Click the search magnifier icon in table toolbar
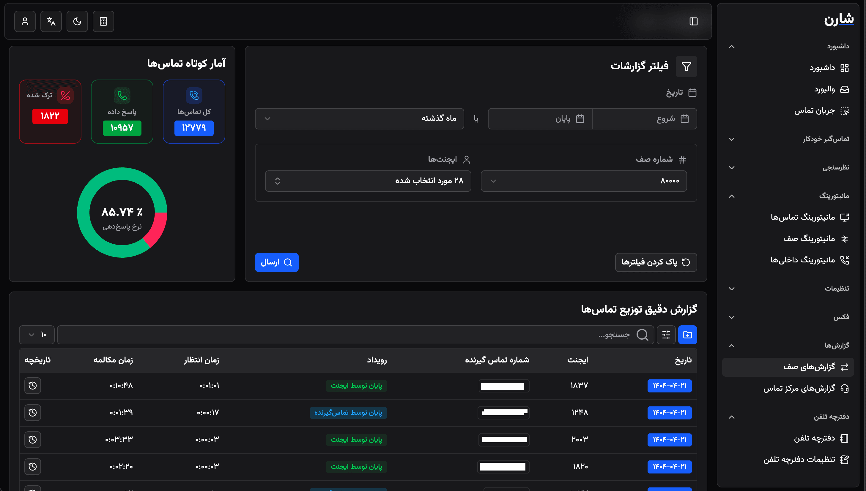 pos(642,335)
